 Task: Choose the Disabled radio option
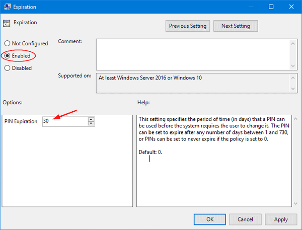tap(8, 68)
